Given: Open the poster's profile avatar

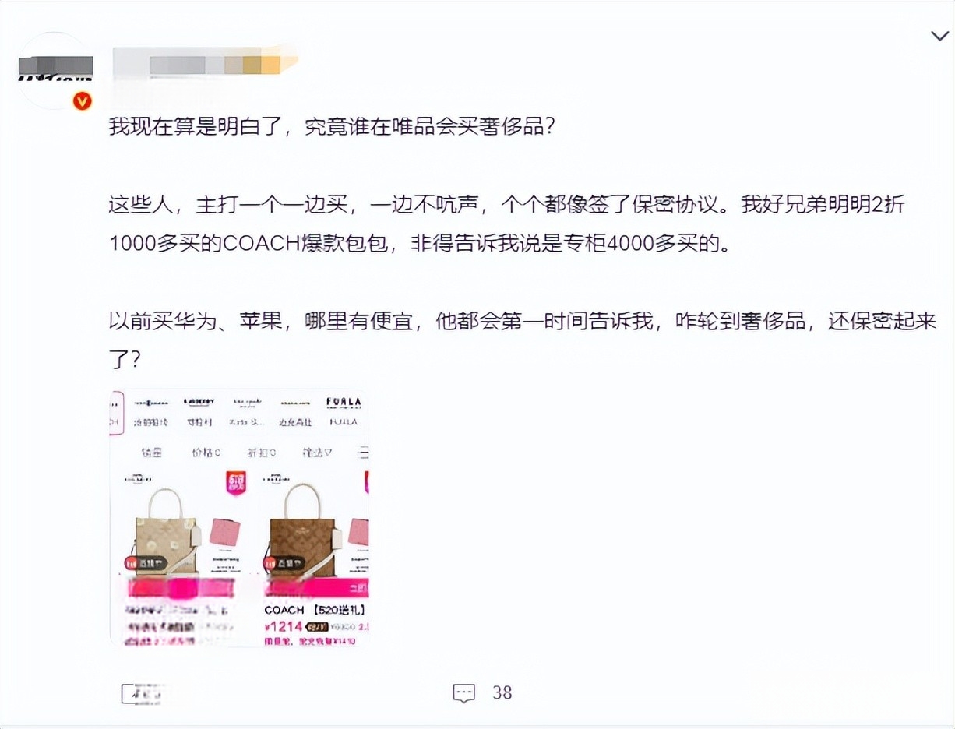Looking at the screenshot, I should [x=54, y=71].
